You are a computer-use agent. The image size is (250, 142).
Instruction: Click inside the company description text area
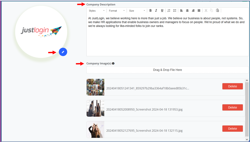tap(168, 35)
